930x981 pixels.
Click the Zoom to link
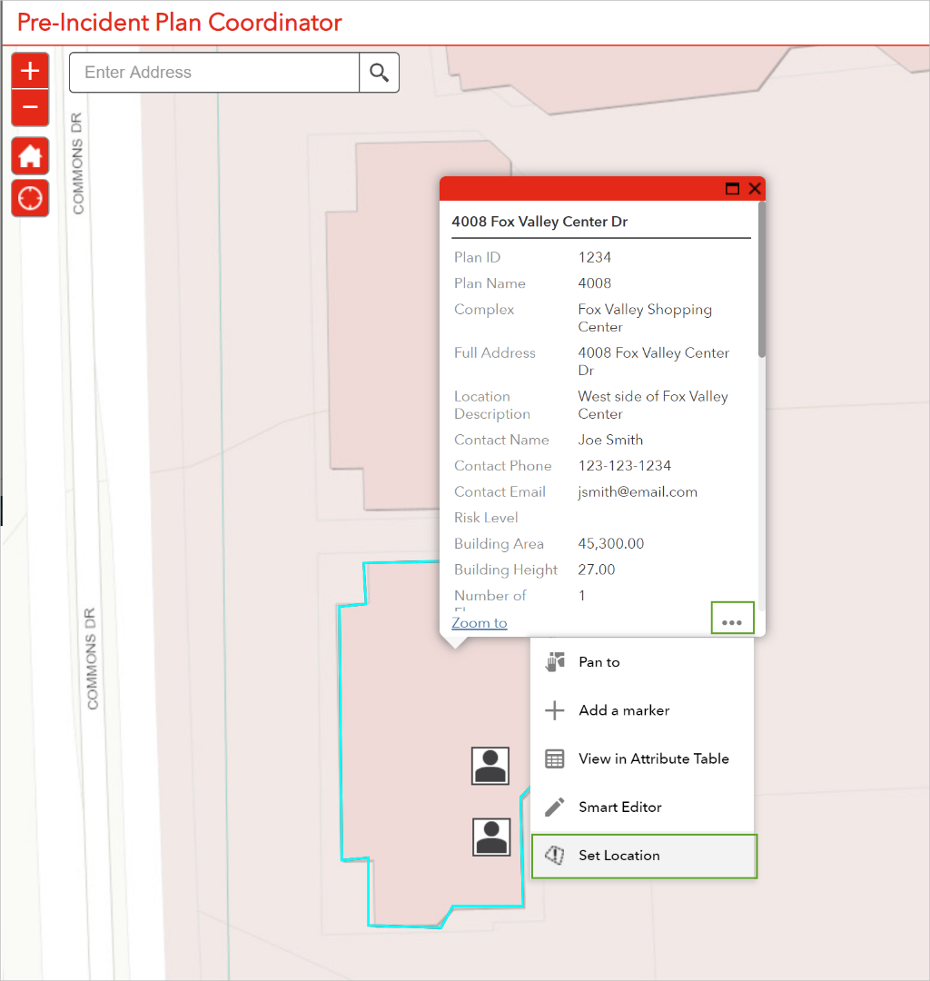480,623
